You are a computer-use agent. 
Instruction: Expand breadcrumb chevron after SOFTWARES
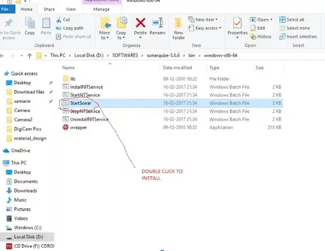pyautogui.click(x=142, y=55)
